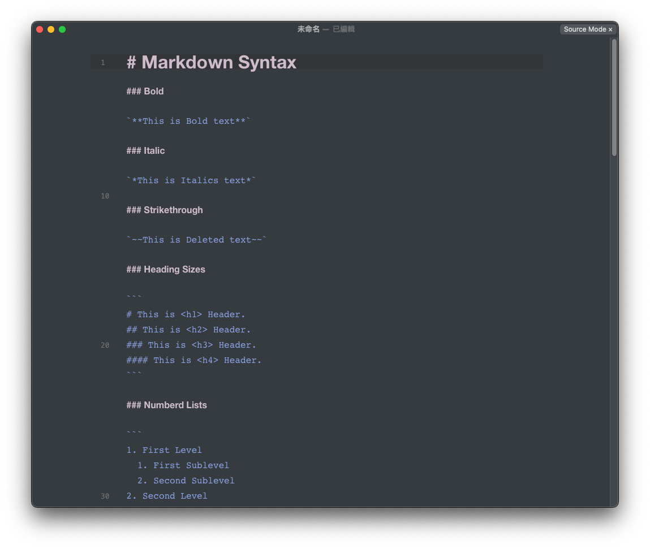
Task: Click the ### Strikethrough heading line
Action: pyautogui.click(x=165, y=210)
